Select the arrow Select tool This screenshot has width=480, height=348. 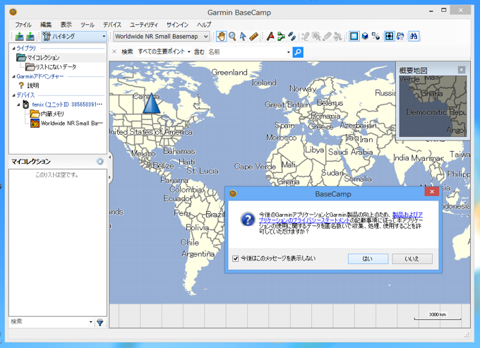243,37
